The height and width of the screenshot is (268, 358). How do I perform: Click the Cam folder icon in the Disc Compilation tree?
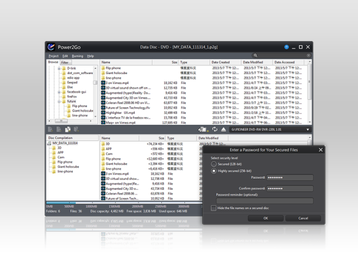[54, 157]
